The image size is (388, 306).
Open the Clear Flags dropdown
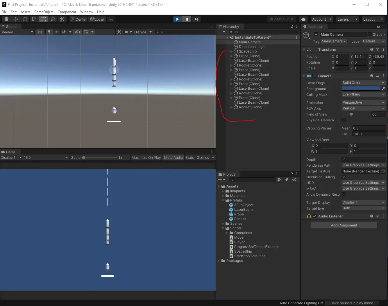(363, 83)
